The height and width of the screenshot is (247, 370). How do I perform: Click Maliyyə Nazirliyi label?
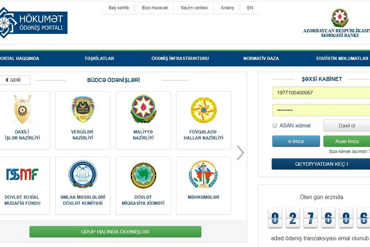(143, 135)
